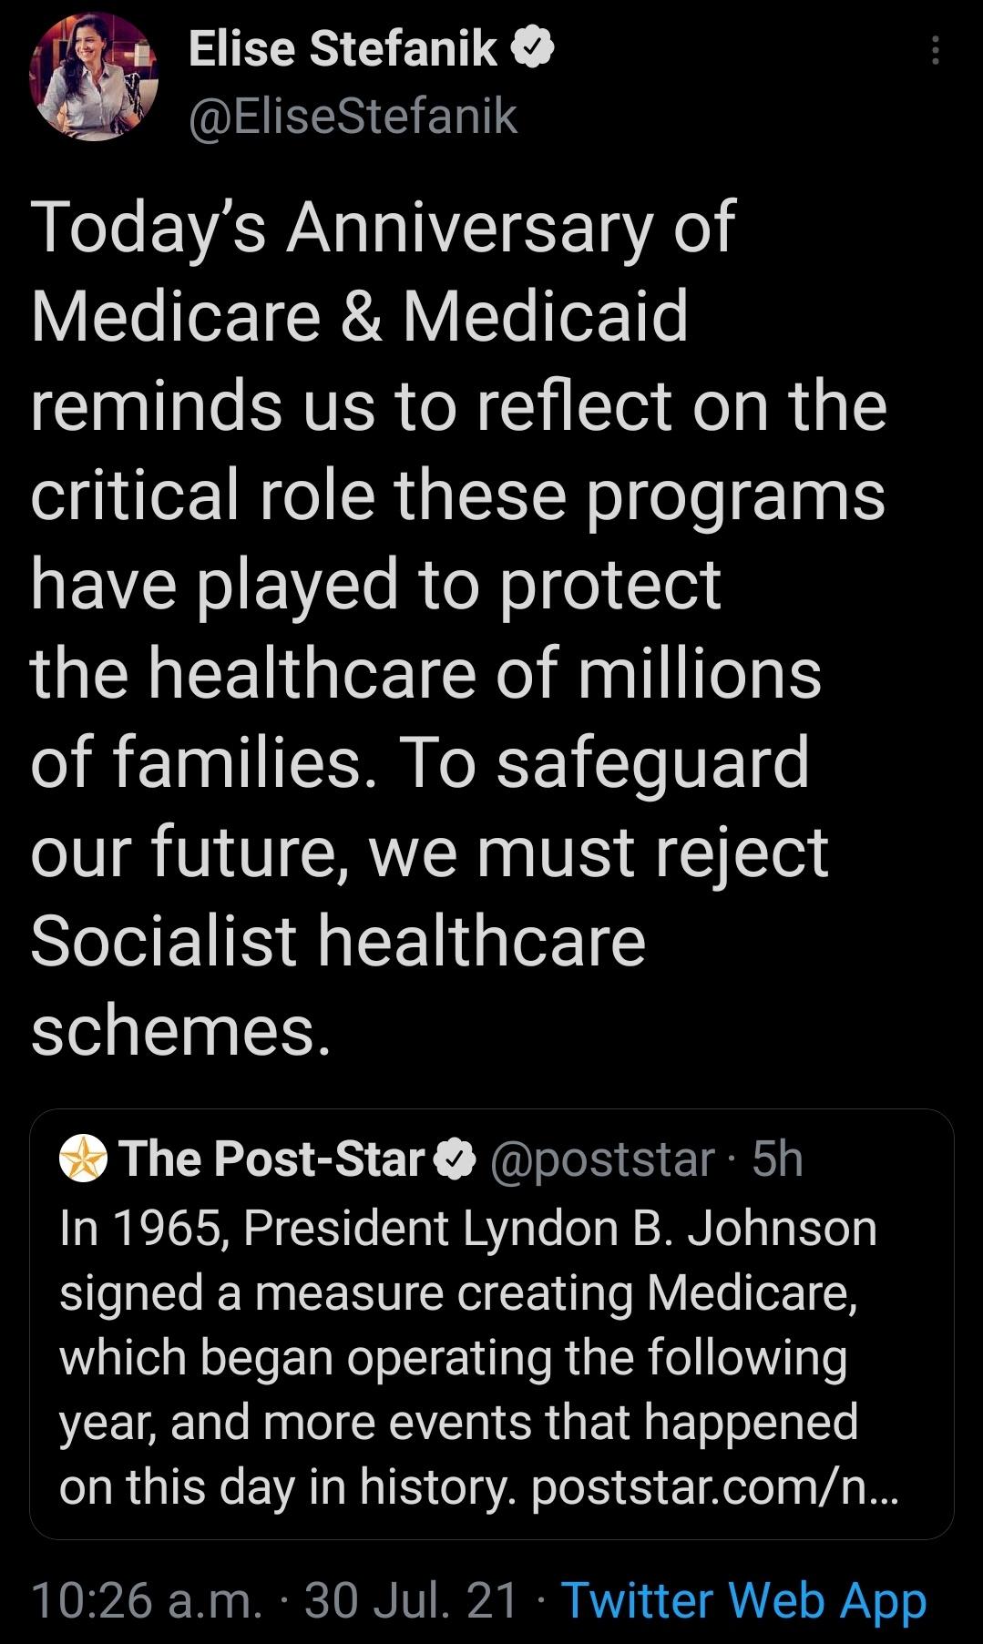Click "Medicare & Medicaid" in the main tweet
Viewport: 983px width, 1644px height.
click(360, 316)
